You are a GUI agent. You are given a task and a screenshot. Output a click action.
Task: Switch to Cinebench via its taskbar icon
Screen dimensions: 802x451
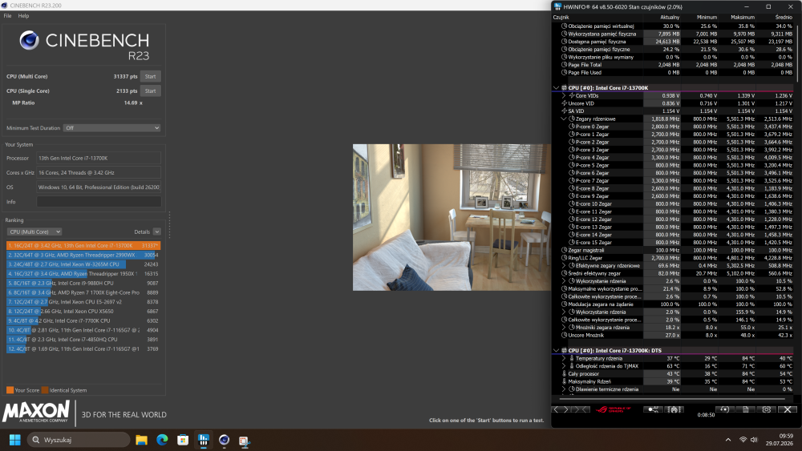click(224, 440)
